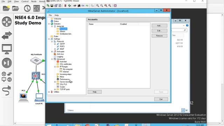
Task: Collapse the Protocols tree node
Action: coord(52,41)
